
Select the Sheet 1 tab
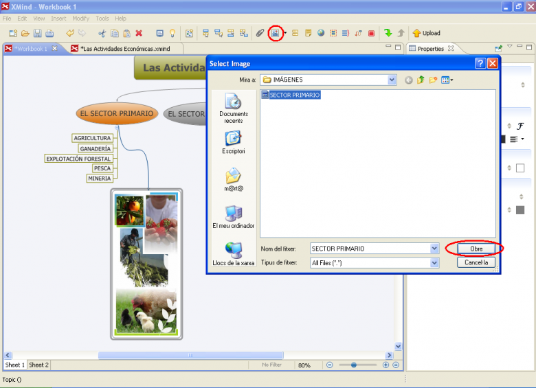coord(15,365)
